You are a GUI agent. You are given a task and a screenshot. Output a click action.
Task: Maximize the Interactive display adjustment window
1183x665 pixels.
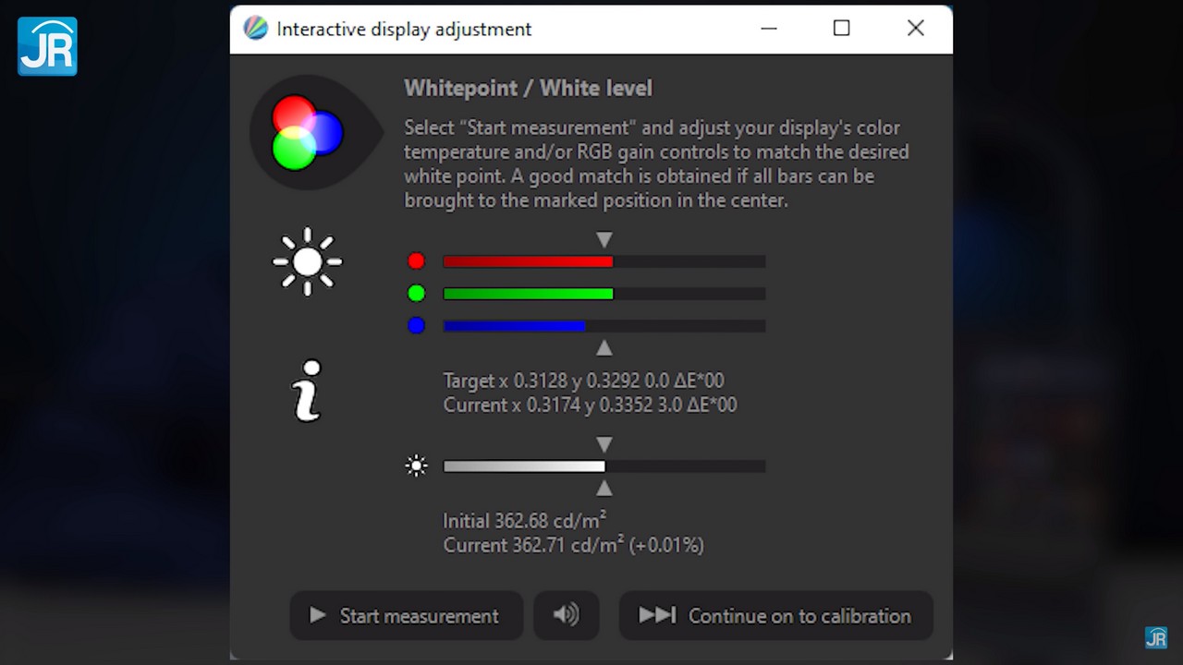pos(841,29)
